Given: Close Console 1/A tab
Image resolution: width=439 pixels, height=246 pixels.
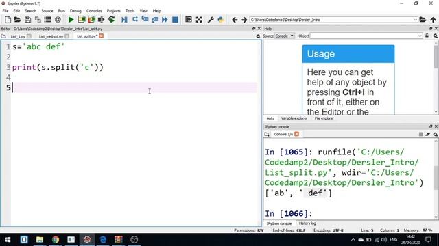Looking at the screenshot, I should [297, 134].
